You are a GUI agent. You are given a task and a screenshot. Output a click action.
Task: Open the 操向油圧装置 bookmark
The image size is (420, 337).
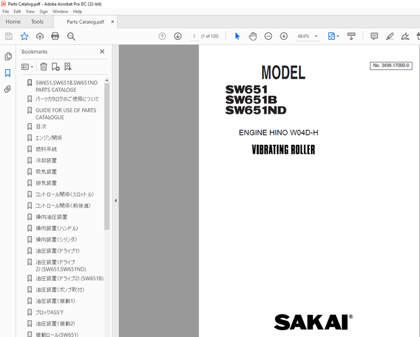click(51, 217)
